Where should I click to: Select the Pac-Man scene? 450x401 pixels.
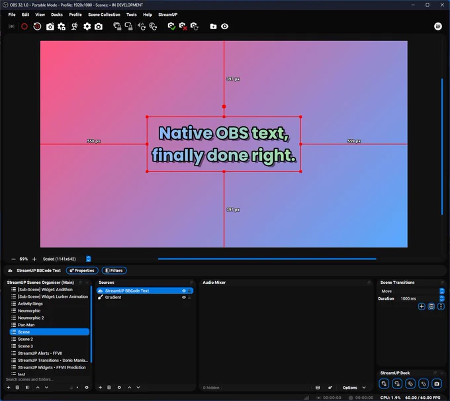pos(50,325)
